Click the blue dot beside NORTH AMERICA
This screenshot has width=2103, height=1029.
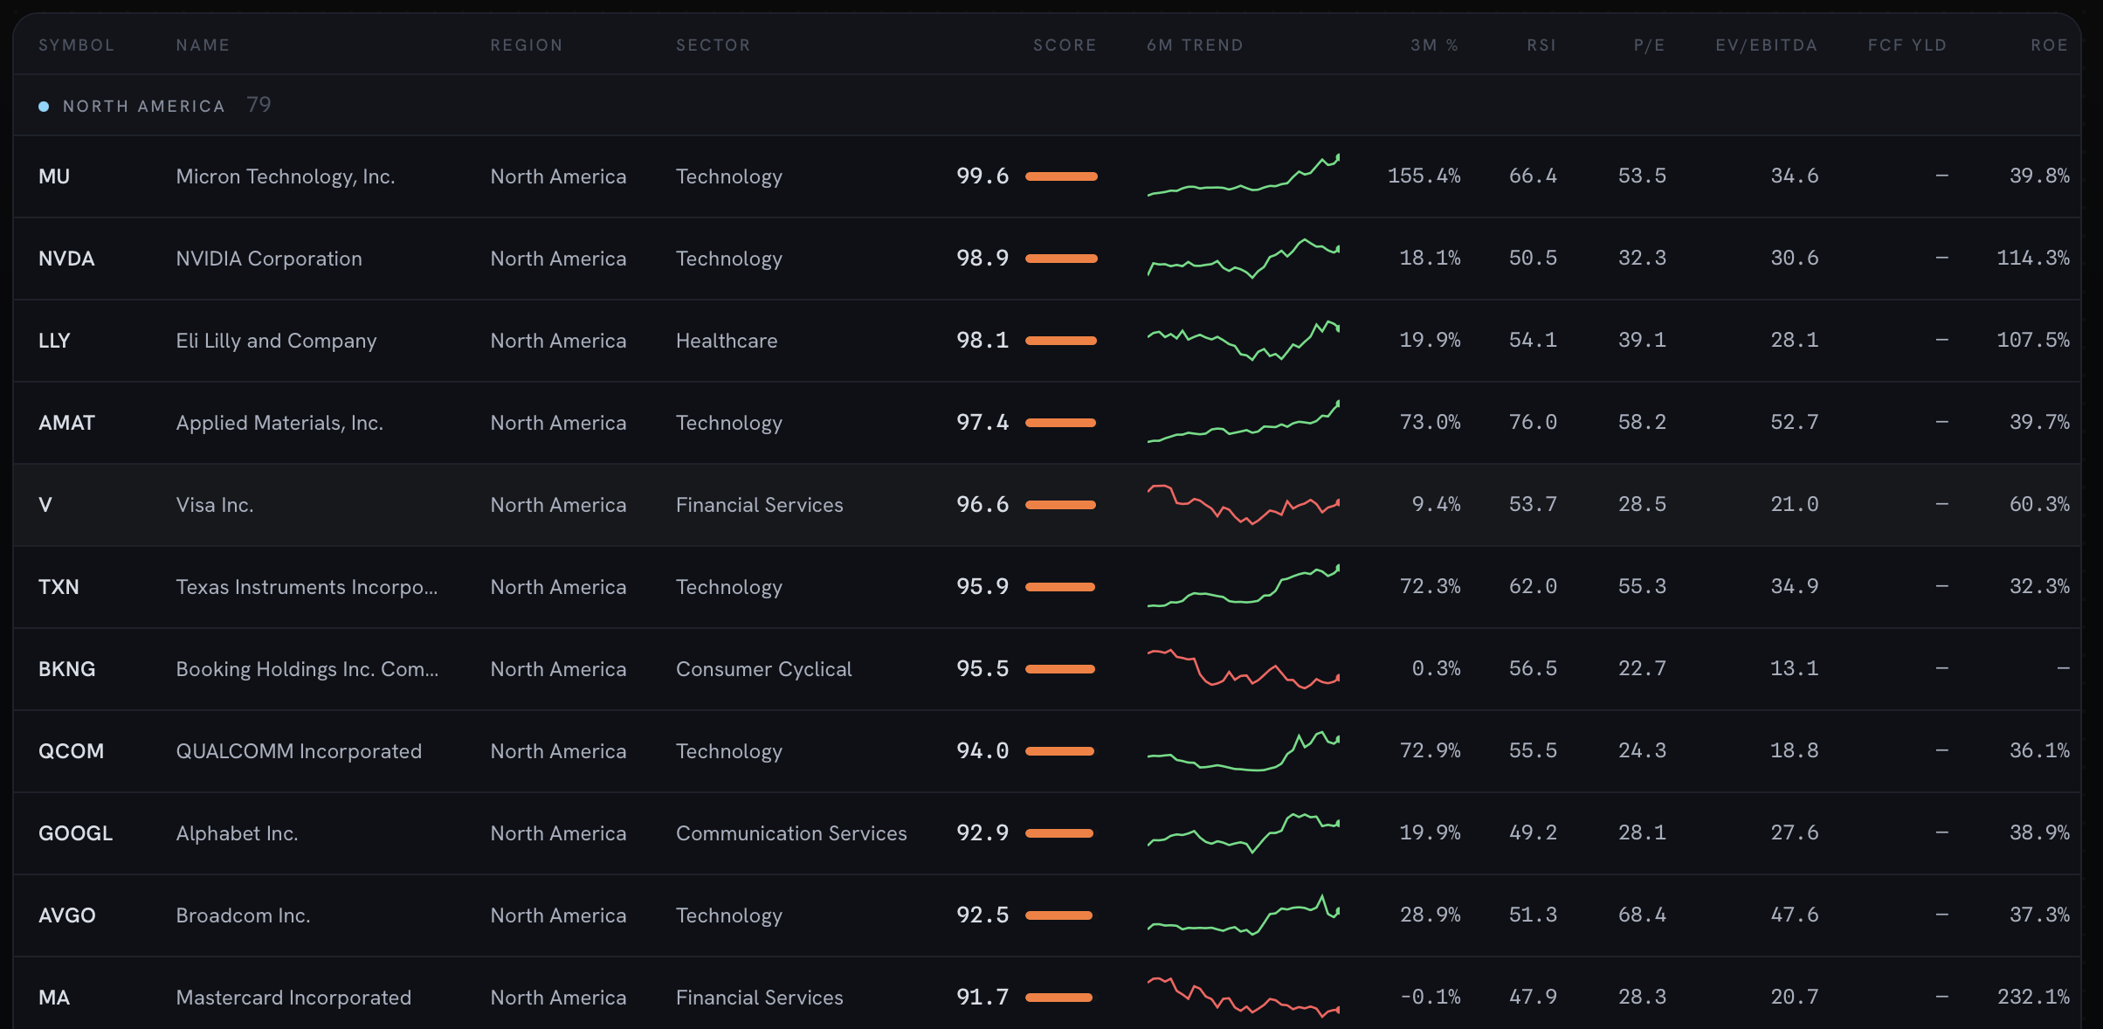click(x=44, y=107)
